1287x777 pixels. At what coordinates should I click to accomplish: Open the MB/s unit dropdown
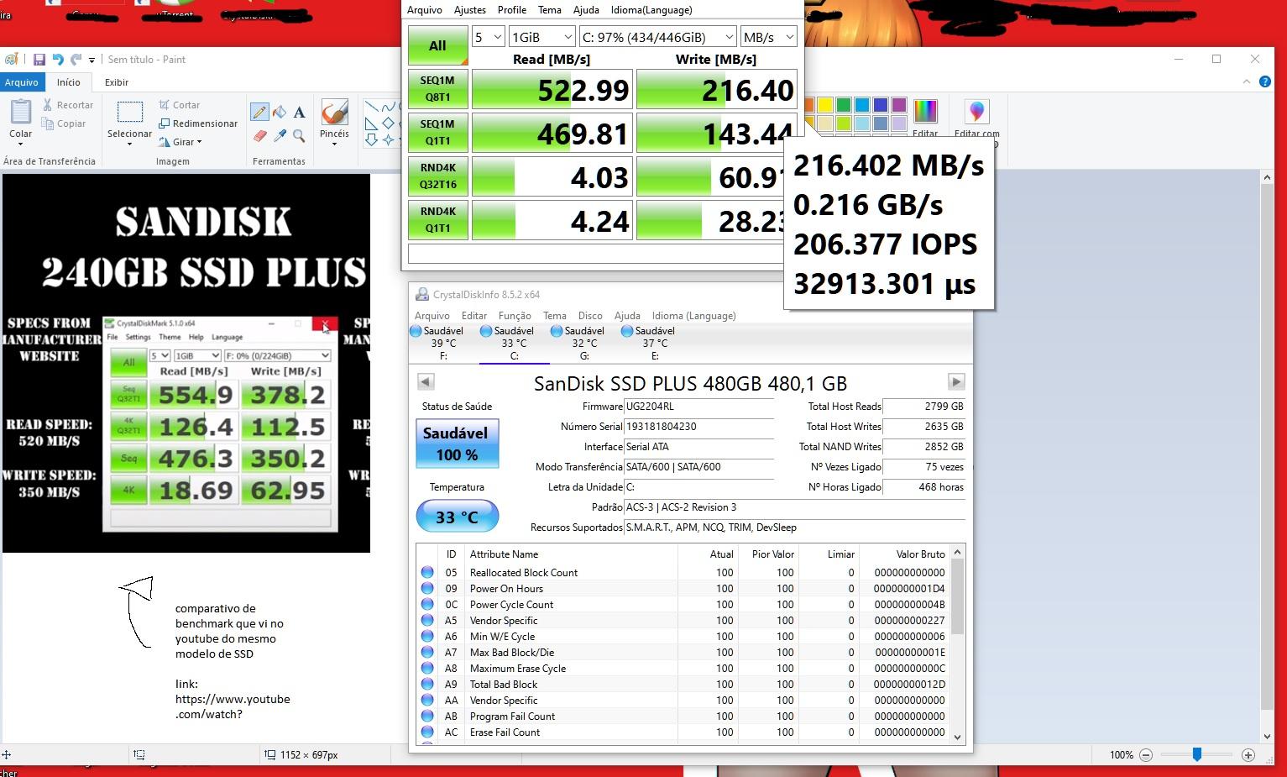[768, 37]
